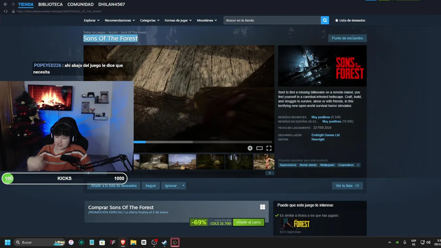
Task: Open Microsoft Store from taskbar
Action: coord(102,242)
